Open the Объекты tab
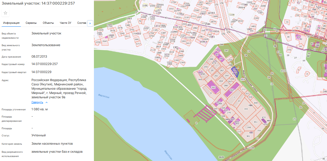327x161 pixels. tap(48, 23)
